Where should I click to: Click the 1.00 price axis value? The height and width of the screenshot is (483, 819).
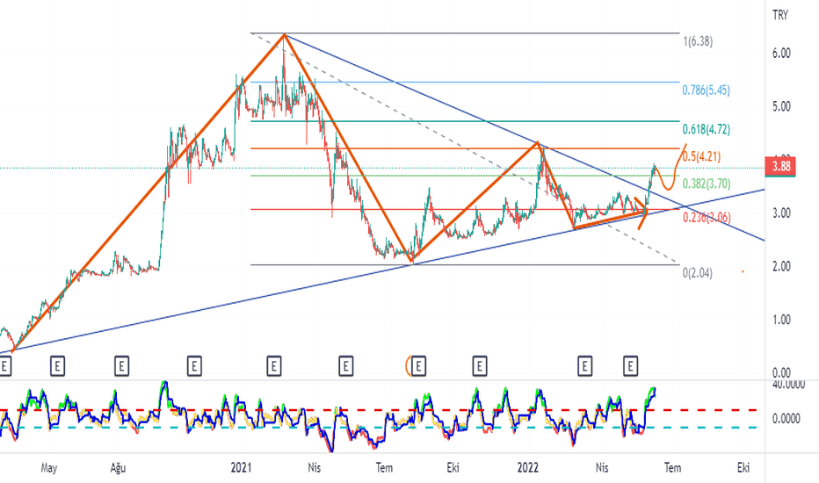(x=781, y=320)
